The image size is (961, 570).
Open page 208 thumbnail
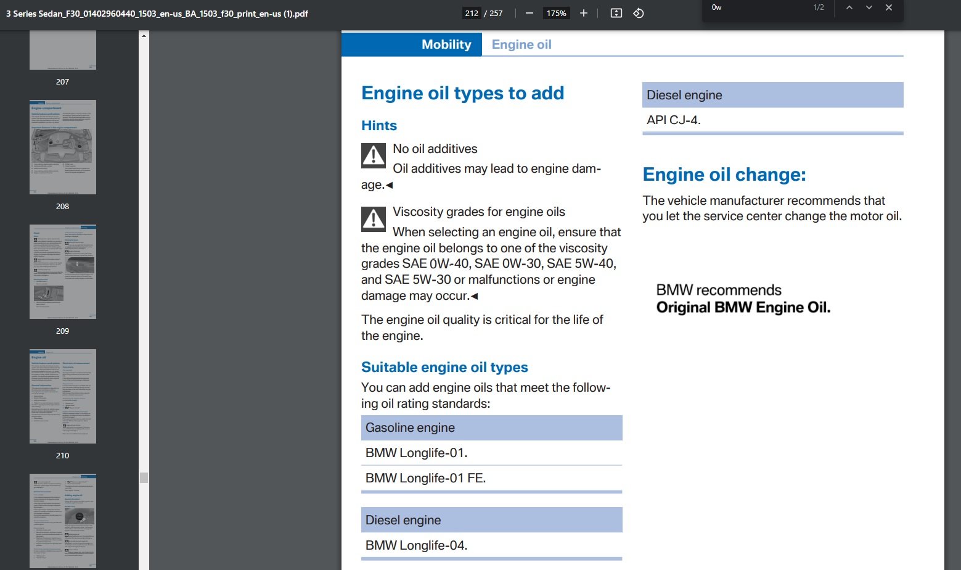point(63,147)
